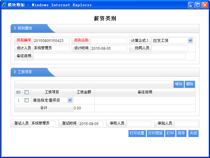Click the 设计时间 date field
This screenshot has width=210, height=158.
click(109, 48)
